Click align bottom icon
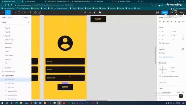186x105 pixels. (x=179, y=22)
